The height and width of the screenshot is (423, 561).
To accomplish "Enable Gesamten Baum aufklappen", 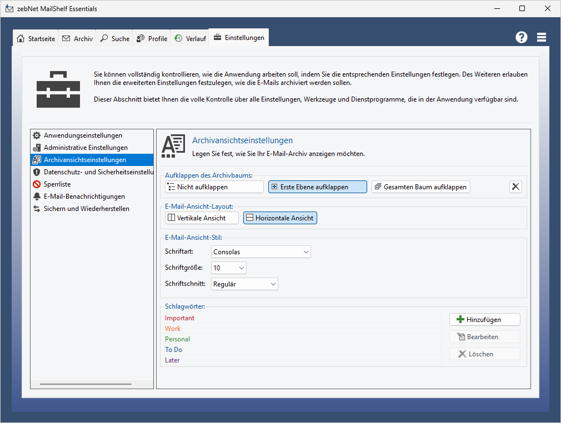I will (420, 187).
